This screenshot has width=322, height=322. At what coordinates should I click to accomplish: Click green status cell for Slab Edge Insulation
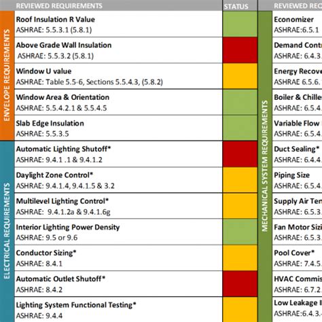240,128
